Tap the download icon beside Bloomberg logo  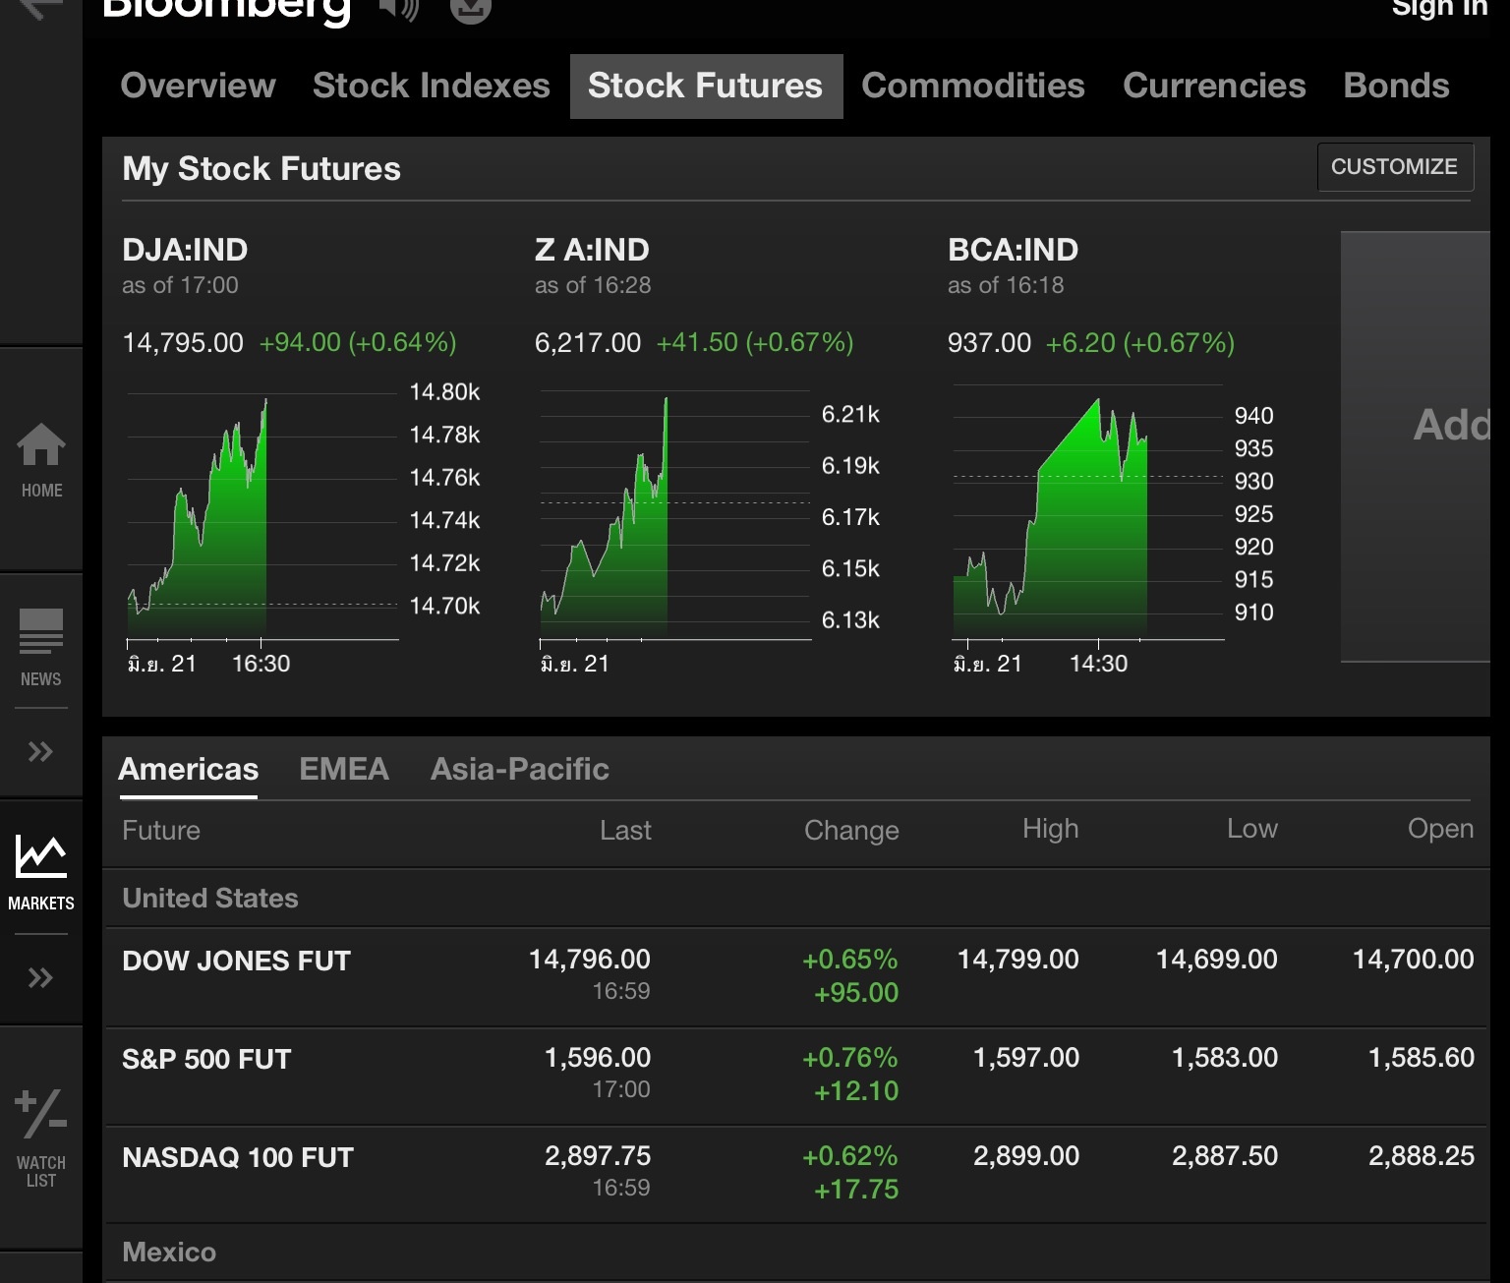coord(470,9)
